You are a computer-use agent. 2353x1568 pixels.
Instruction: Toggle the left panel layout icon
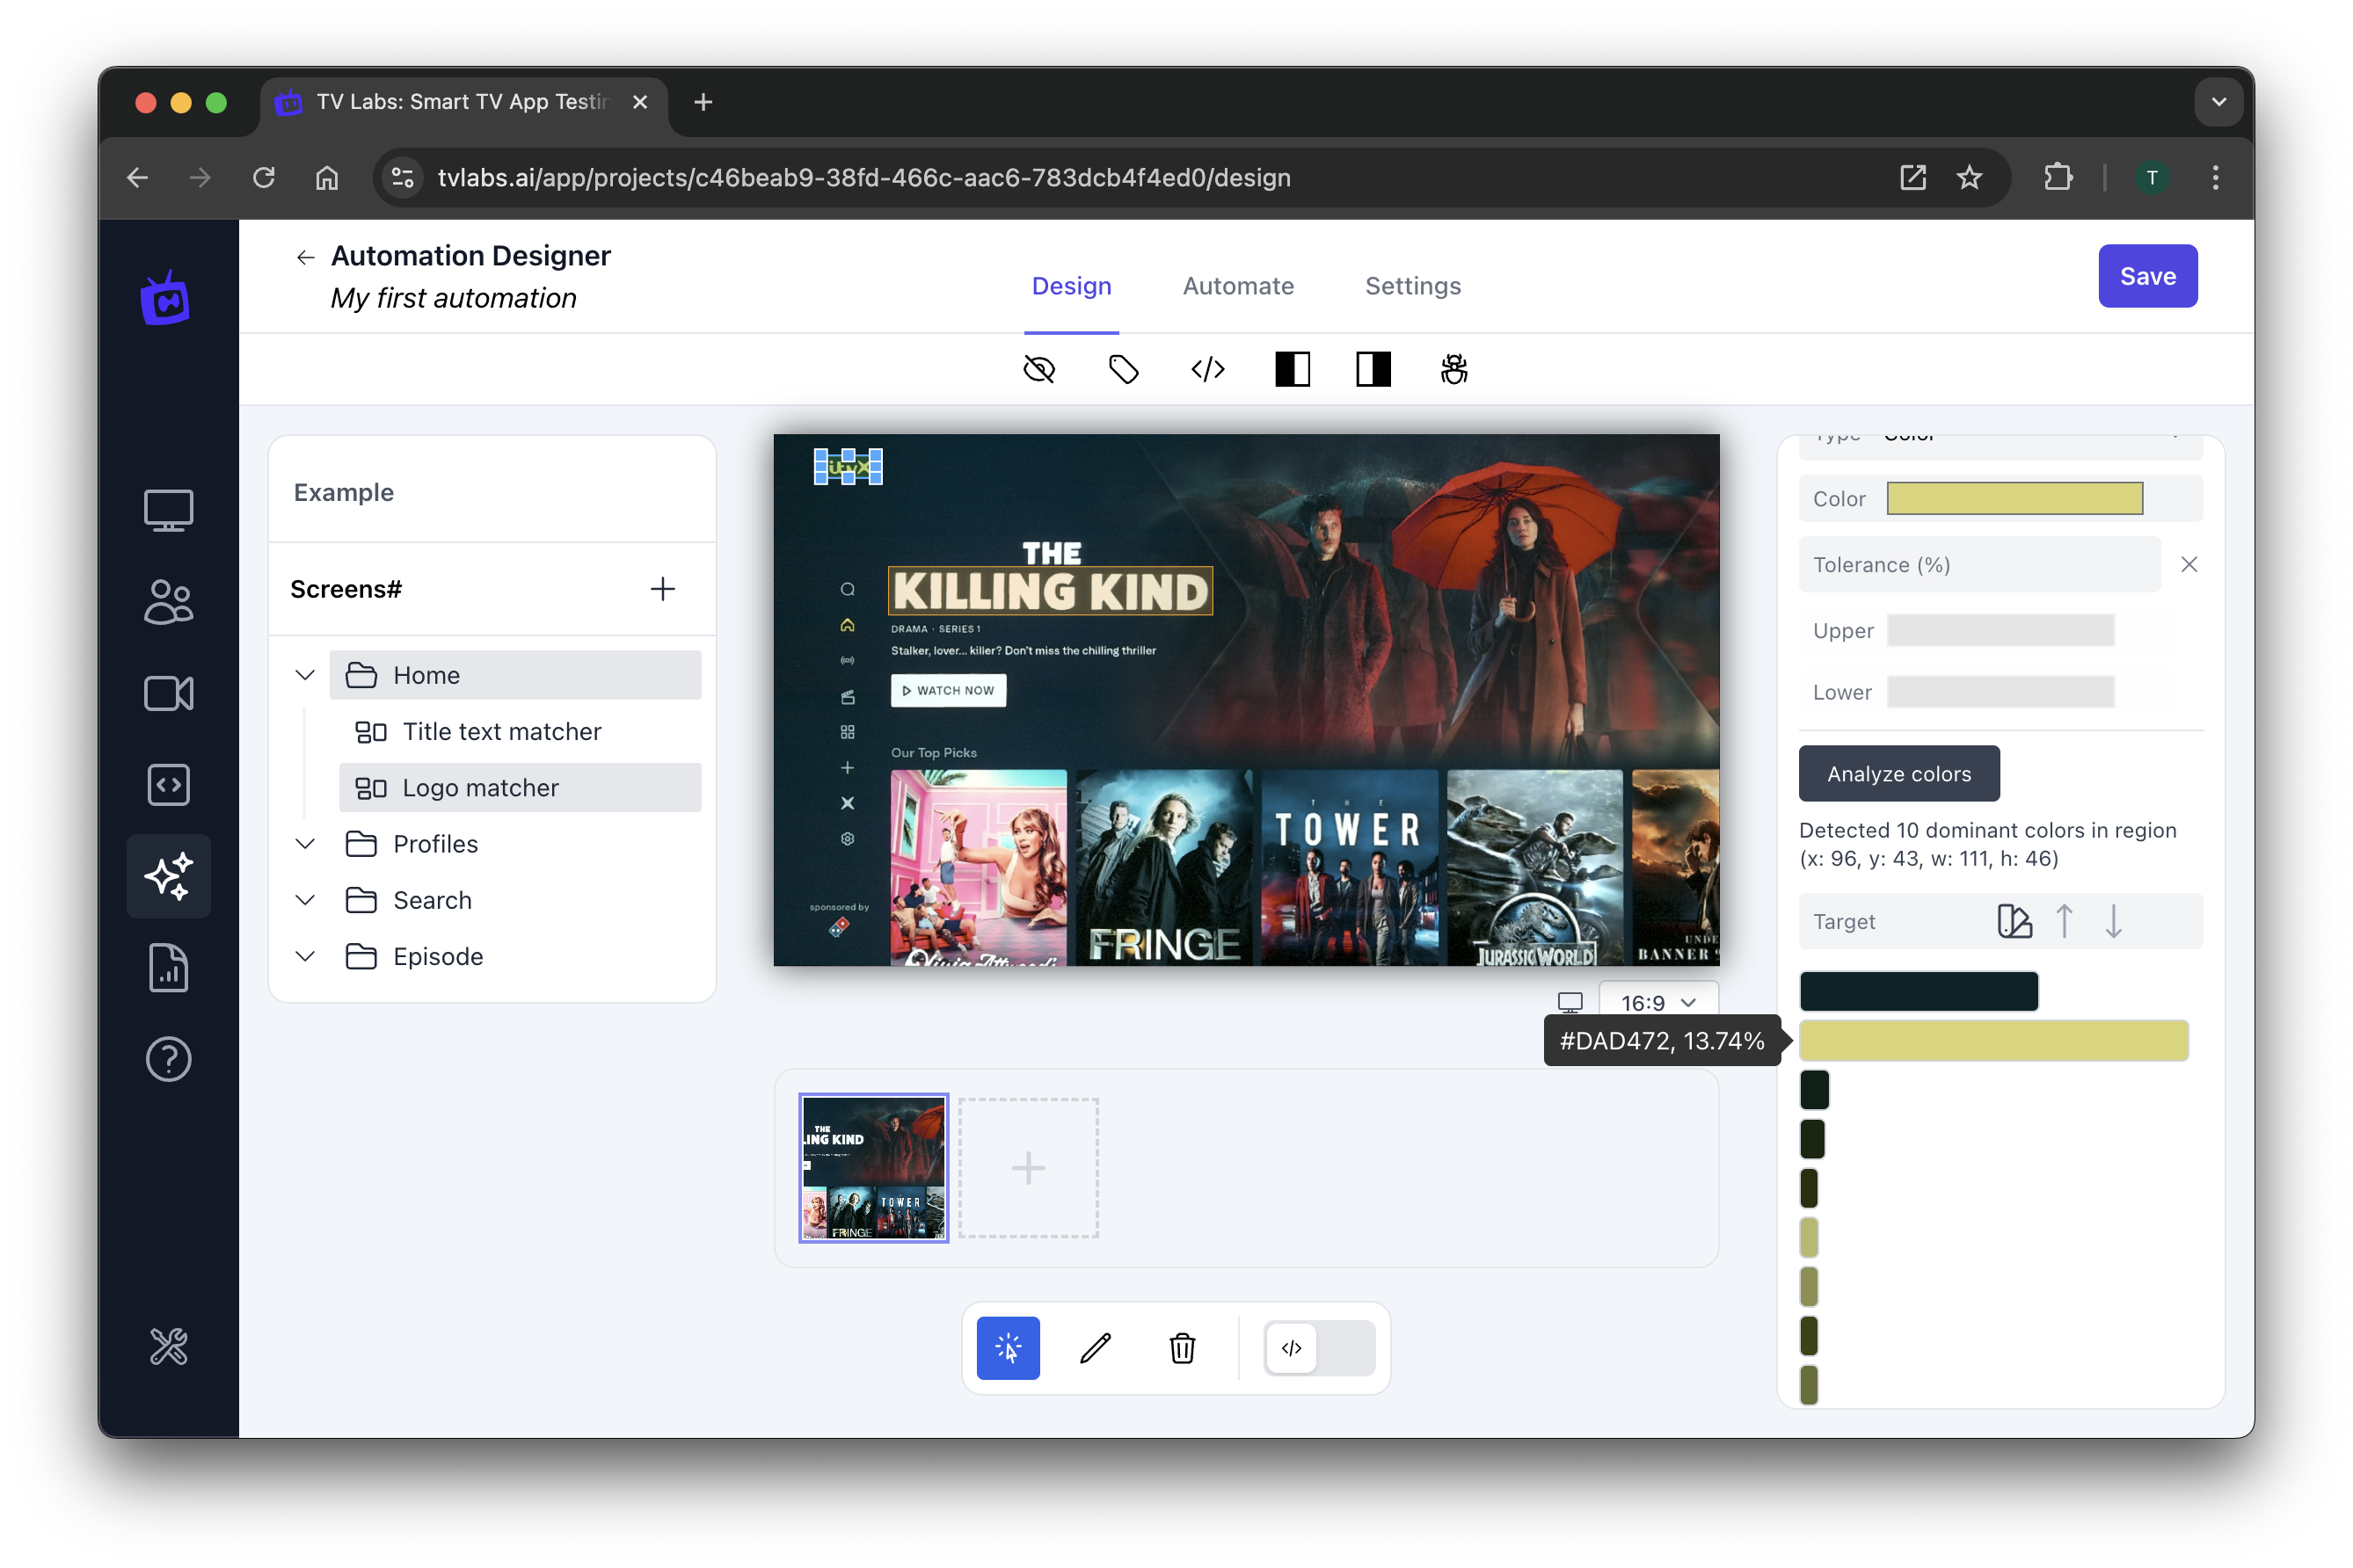(x=1293, y=370)
